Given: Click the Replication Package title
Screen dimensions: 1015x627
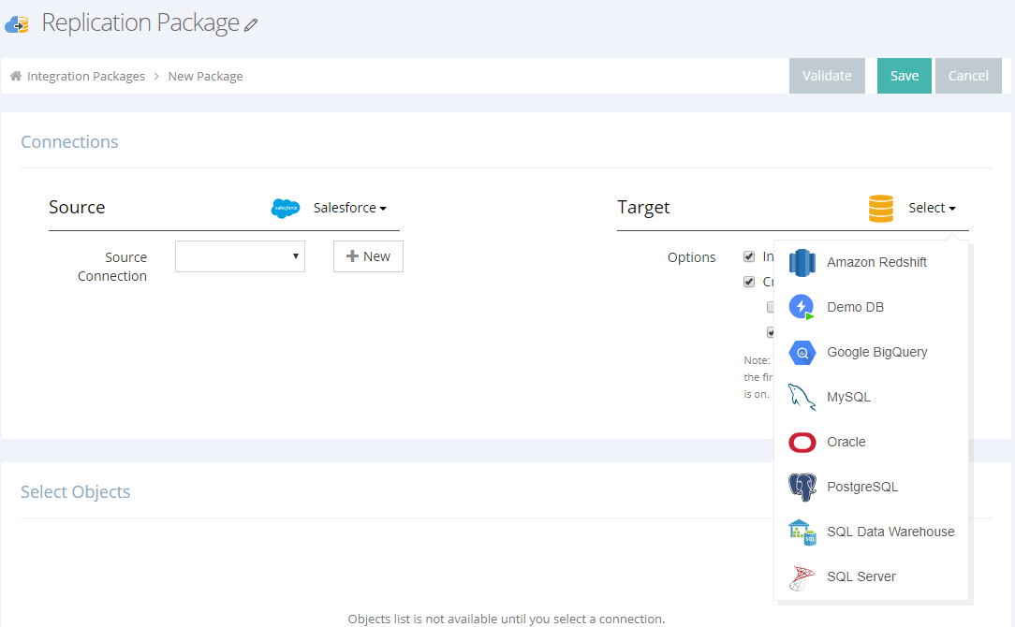Looking at the screenshot, I should click(140, 22).
